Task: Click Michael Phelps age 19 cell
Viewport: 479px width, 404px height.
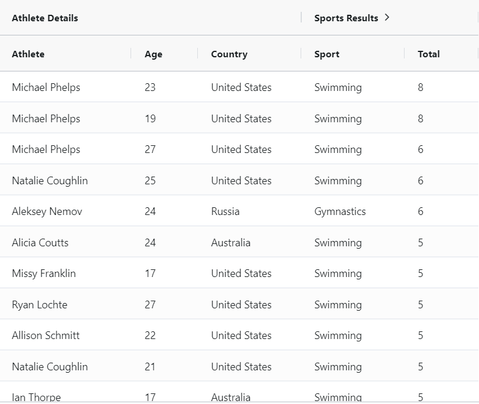Action: click(x=150, y=119)
